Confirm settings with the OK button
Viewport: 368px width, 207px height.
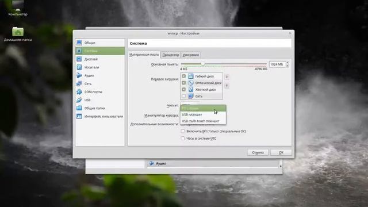pyautogui.click(x=281, y=152)
